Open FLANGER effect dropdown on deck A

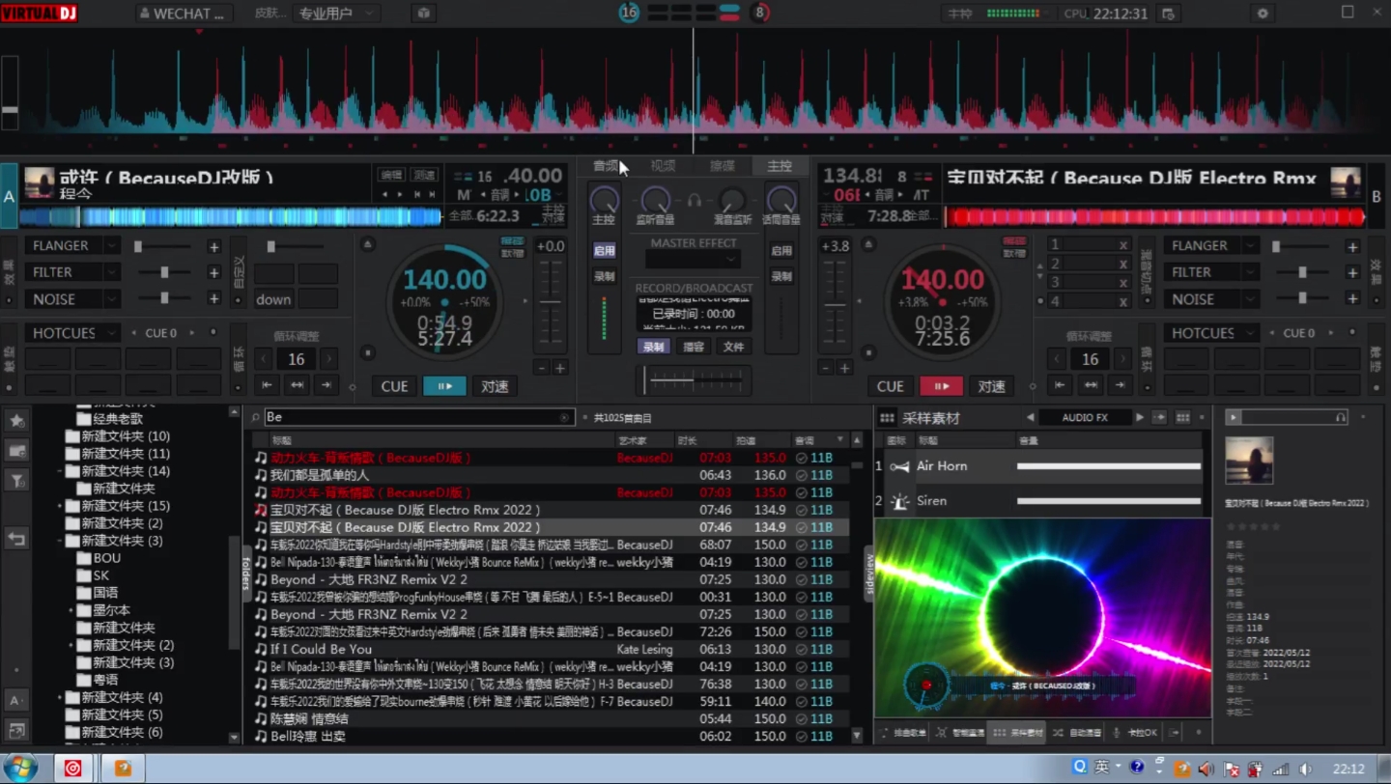pos(111,246)
